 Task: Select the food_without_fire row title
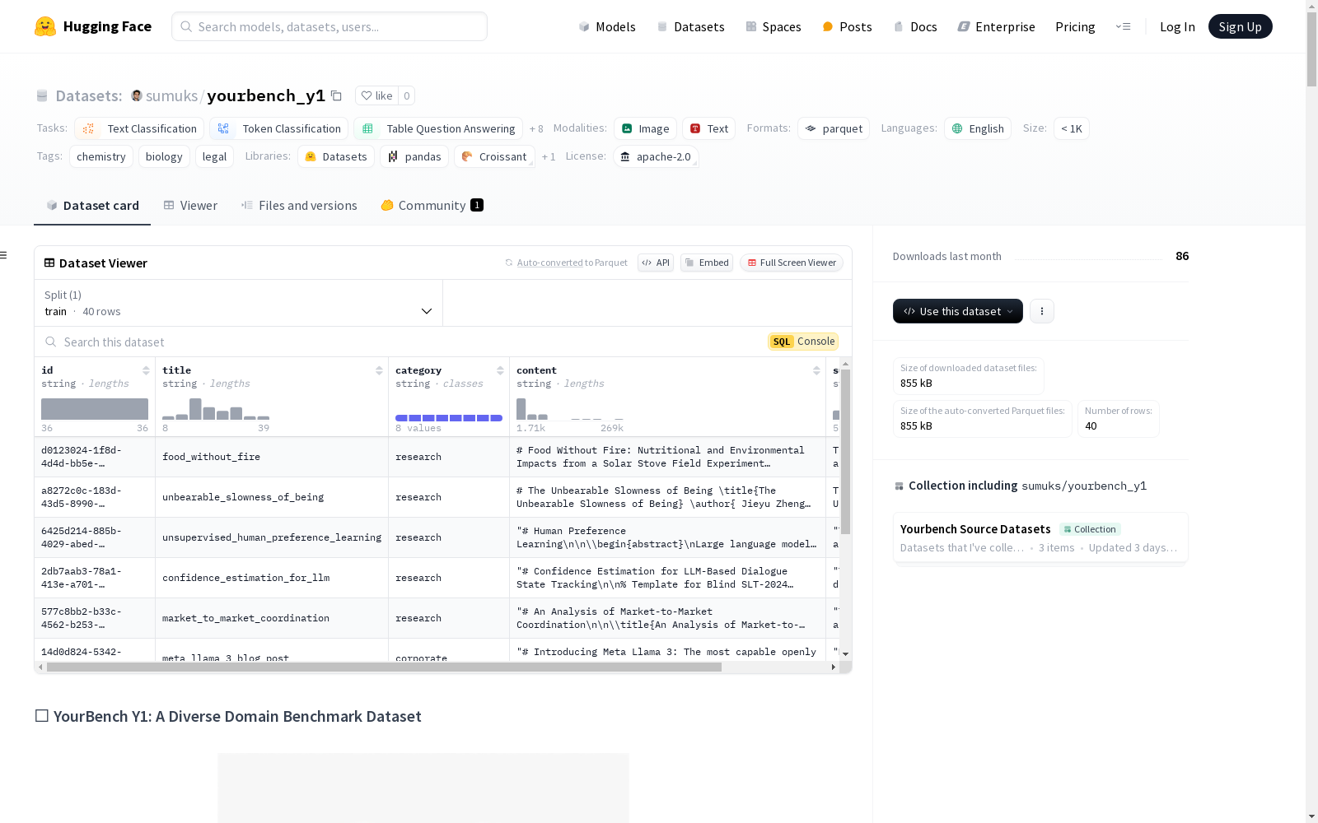211,457
